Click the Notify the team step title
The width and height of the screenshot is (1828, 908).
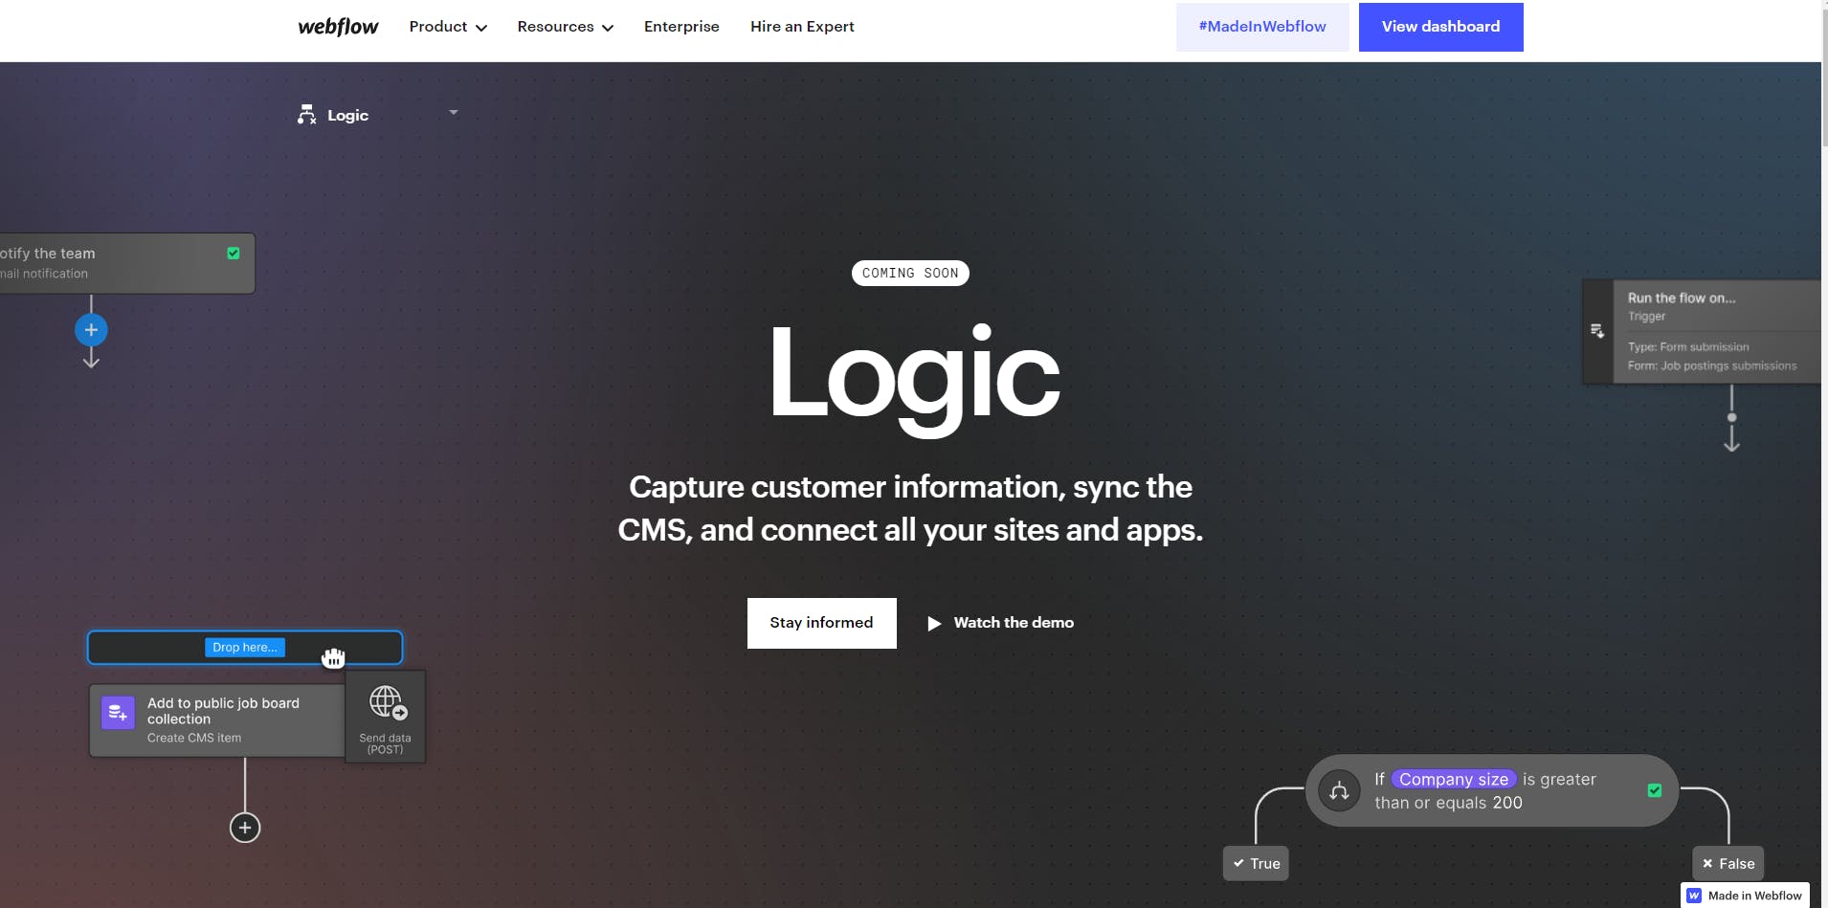tap(48, 254)
